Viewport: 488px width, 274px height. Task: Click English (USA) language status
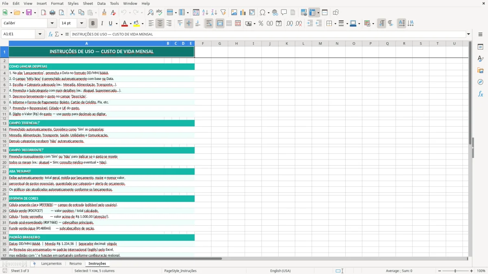(281, 271)
